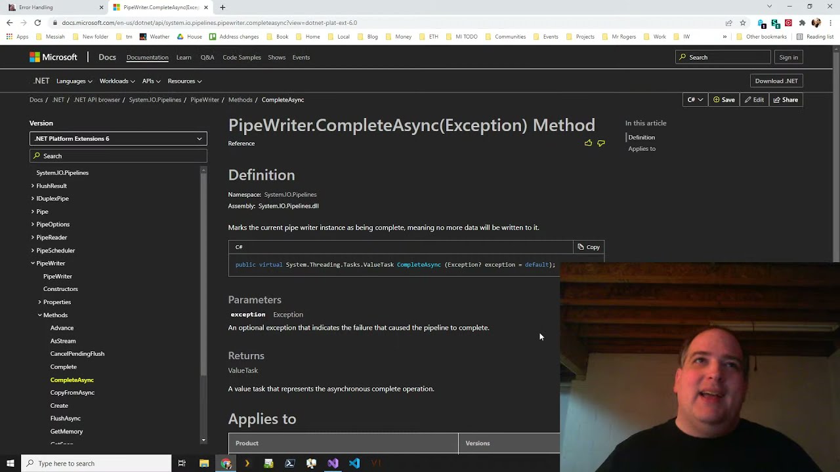Click the .NET API browser breadcrumb
The width and height of the screenshot is (840, 472).
[x=96, y=100]
